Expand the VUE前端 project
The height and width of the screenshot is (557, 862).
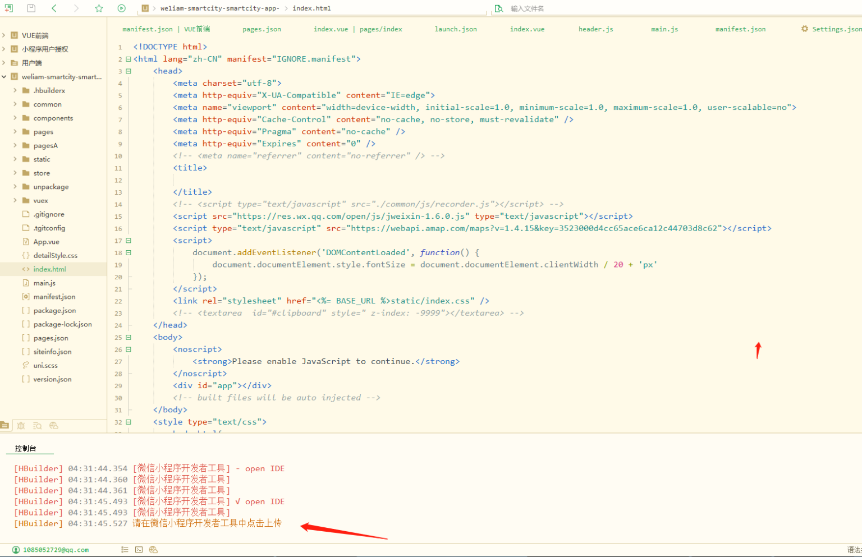4,35
